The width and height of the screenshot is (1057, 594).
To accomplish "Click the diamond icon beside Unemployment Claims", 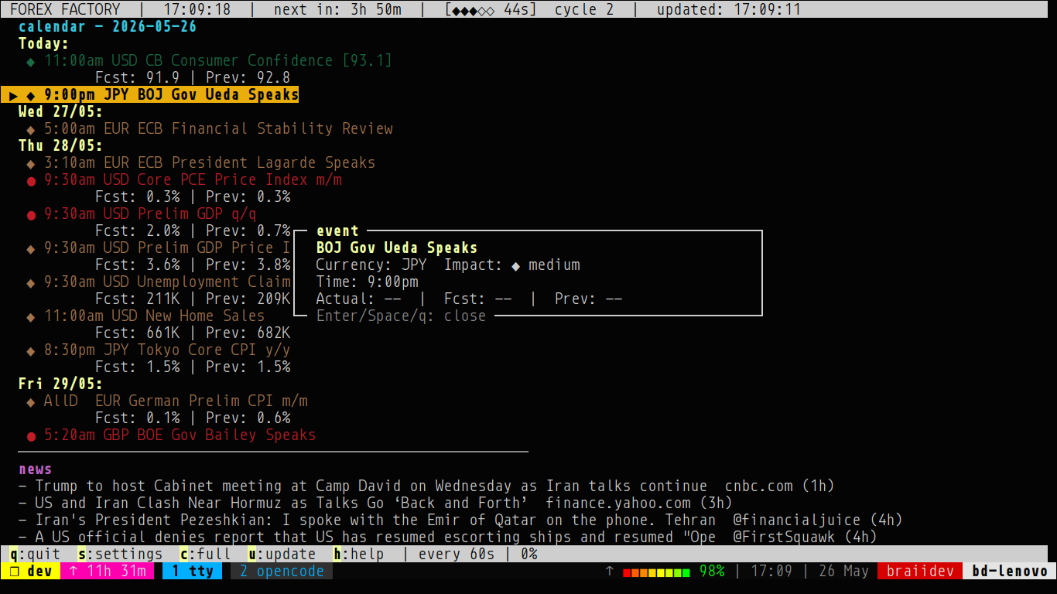I will point(31,282).
